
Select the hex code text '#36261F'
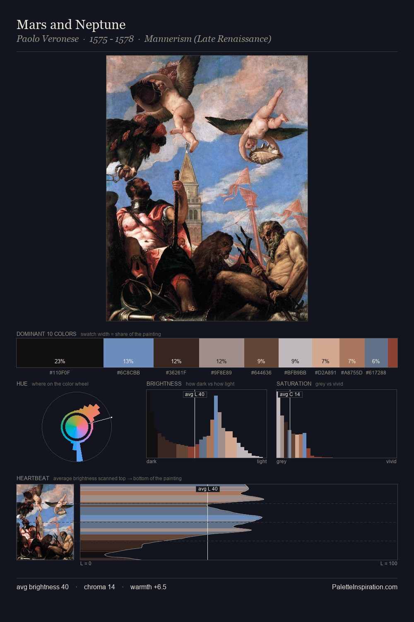click(x=176, y=372)
